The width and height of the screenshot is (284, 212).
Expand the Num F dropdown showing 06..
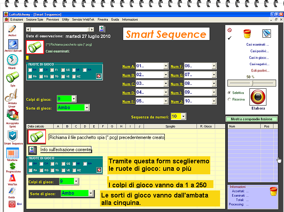point(214,66)
